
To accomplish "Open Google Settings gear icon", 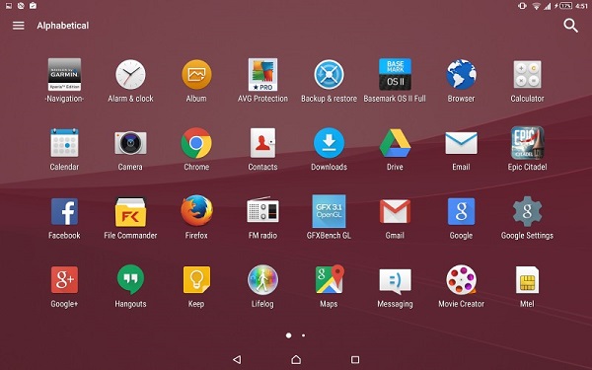I will pyautogui.click(x=527, y=211).
